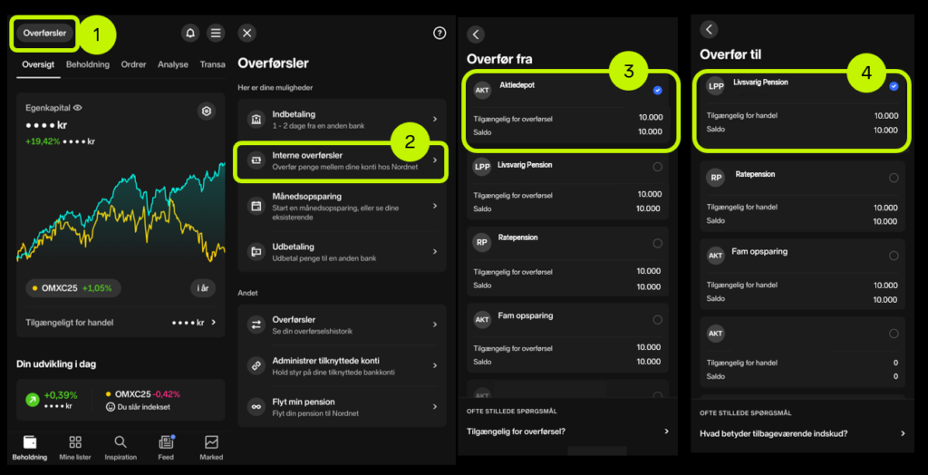The width and height of the screenshot is (928, 475).
Task: Open the 'i år' period selector
Action: 203,288
